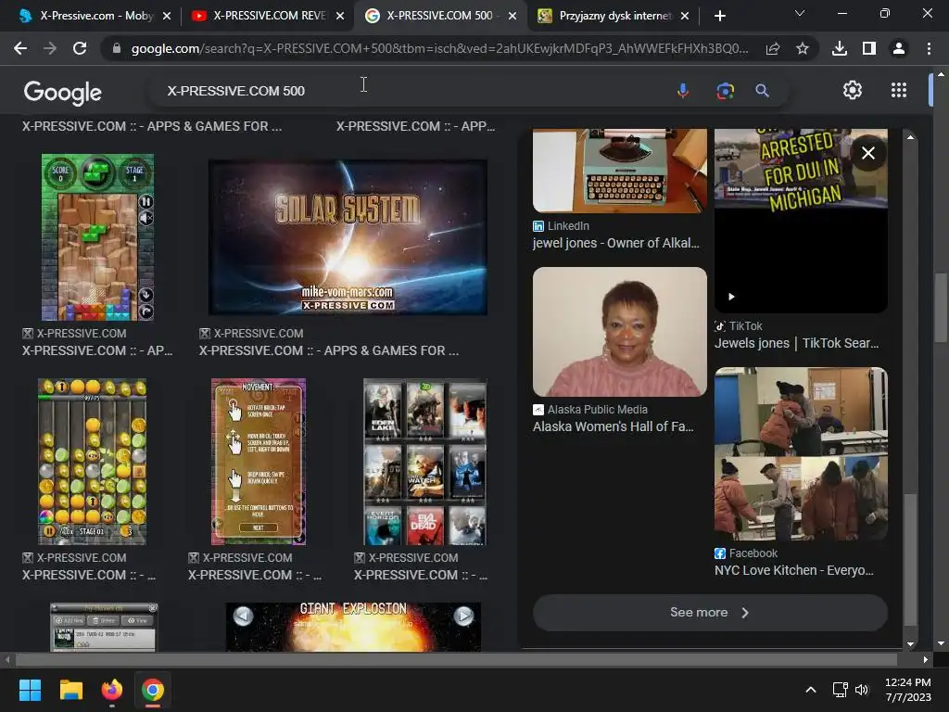Click the Google logo
The image size is (949, 712).
(x=63, y=92)
